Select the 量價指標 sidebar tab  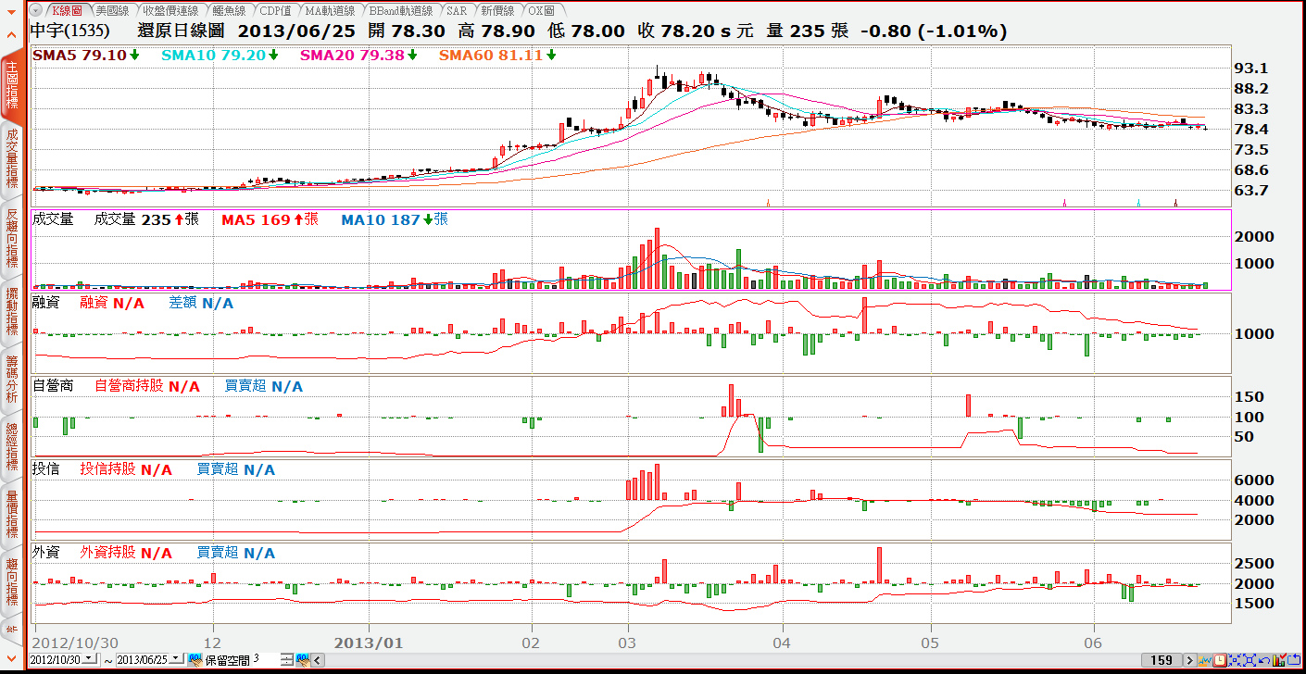coord(12,515)
